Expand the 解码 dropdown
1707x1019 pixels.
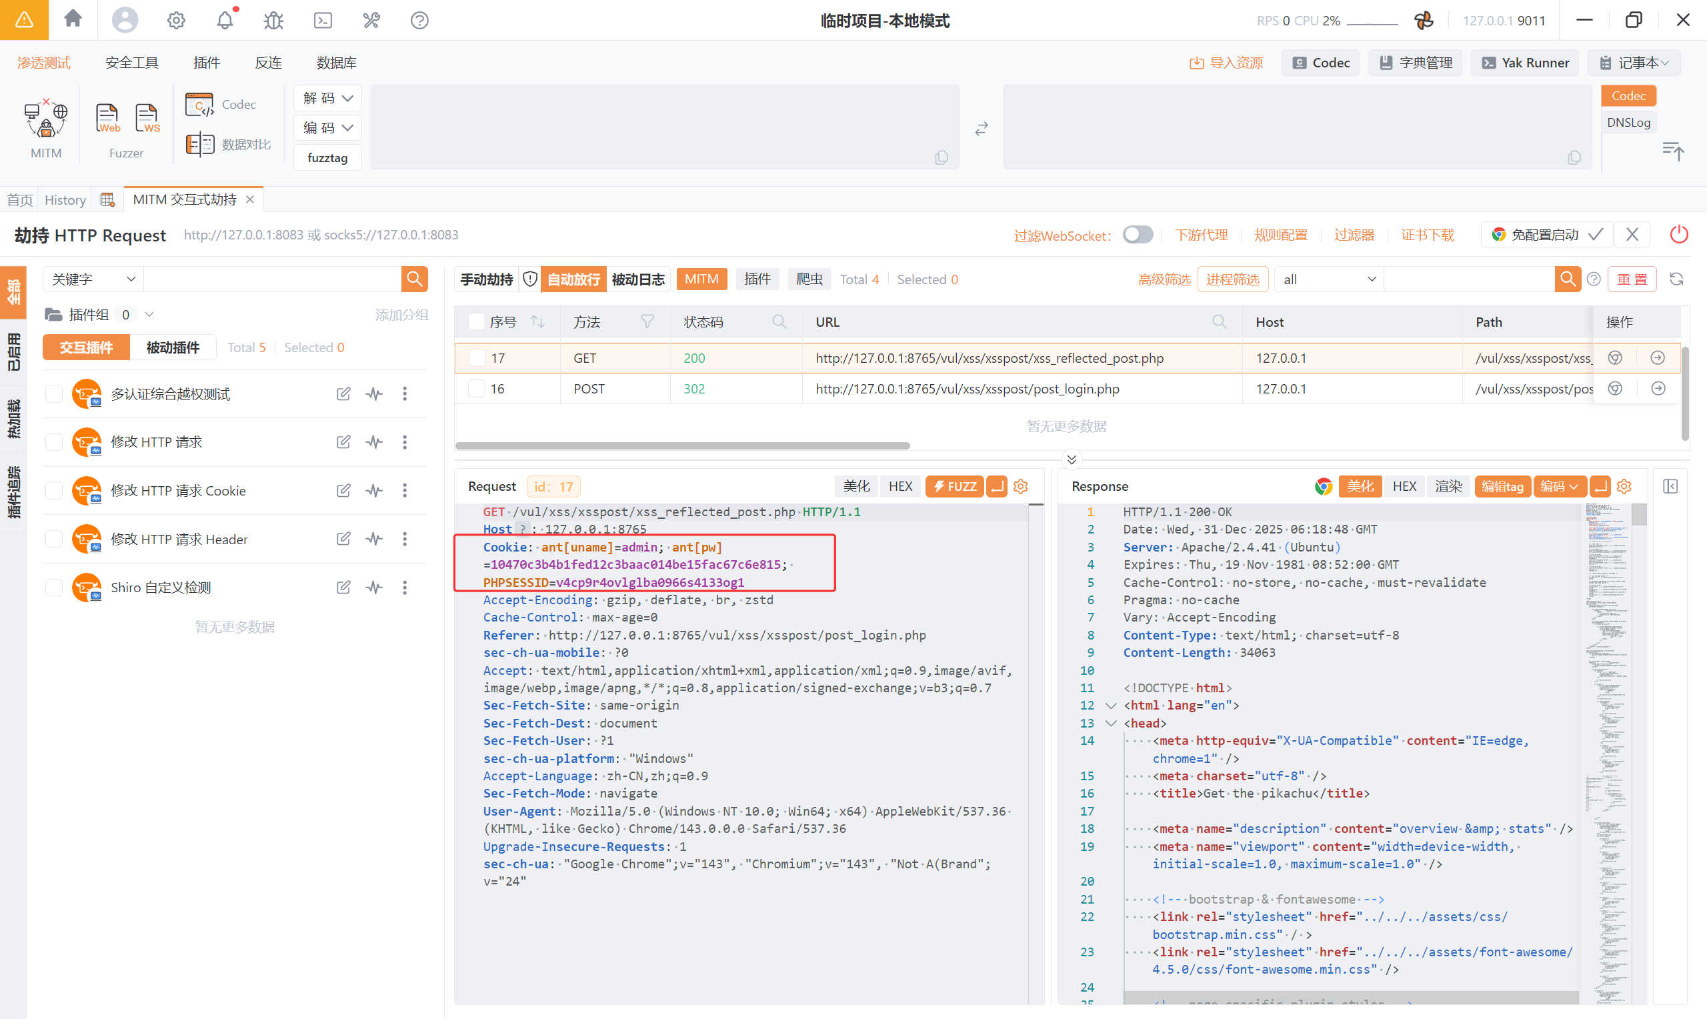click(327, 98)
